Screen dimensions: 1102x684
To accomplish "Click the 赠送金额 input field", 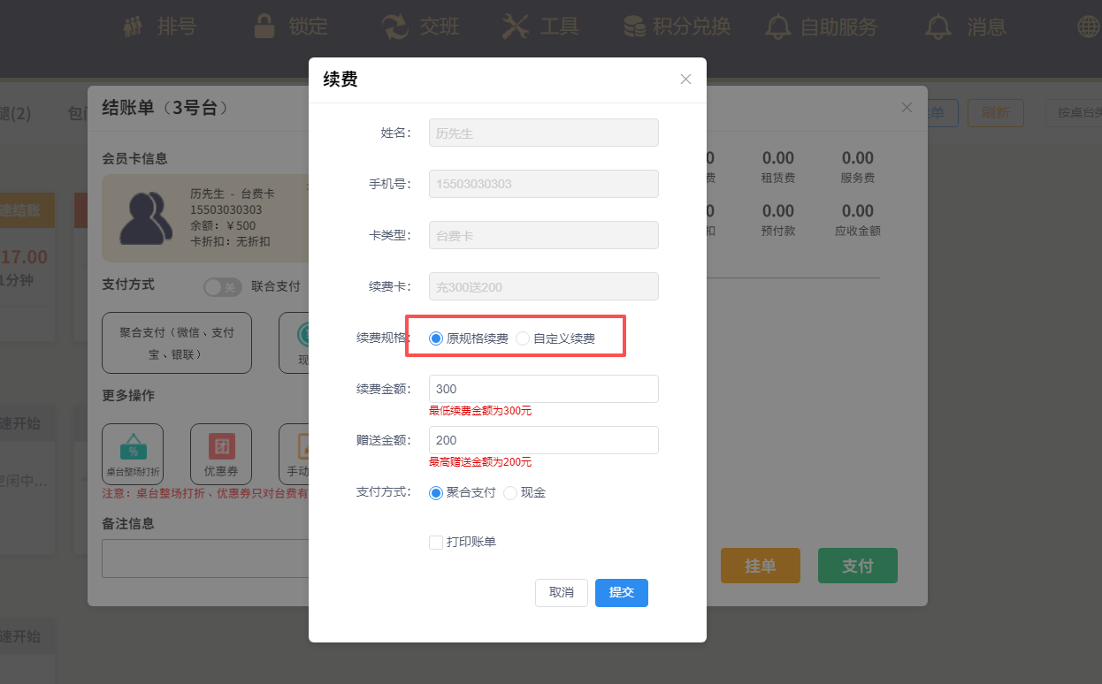I will (543, 440).
